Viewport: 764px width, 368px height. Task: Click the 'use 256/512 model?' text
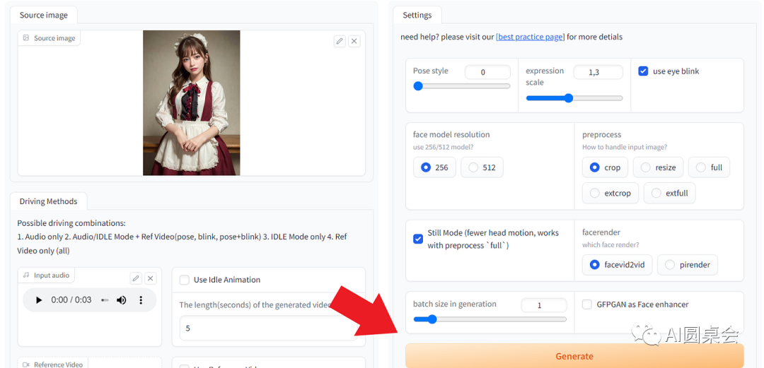tap(442, 147)
